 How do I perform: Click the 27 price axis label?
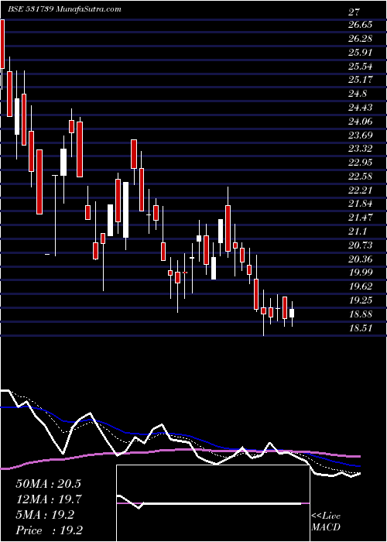[354, 12]
